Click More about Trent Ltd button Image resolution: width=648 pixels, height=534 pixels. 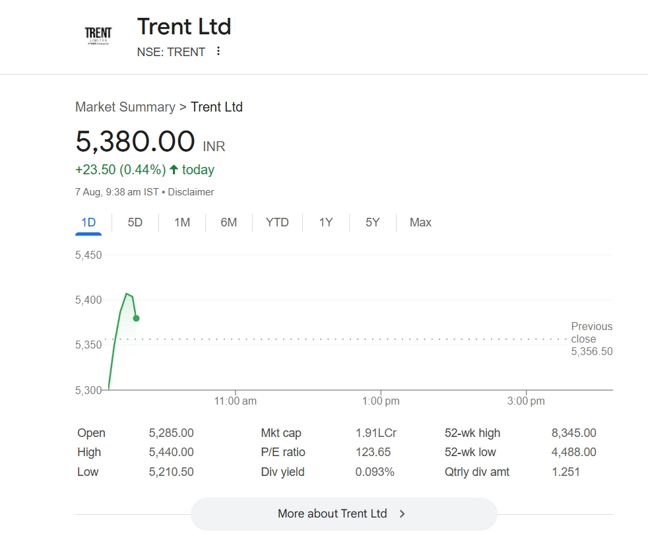tap(343, 514)
